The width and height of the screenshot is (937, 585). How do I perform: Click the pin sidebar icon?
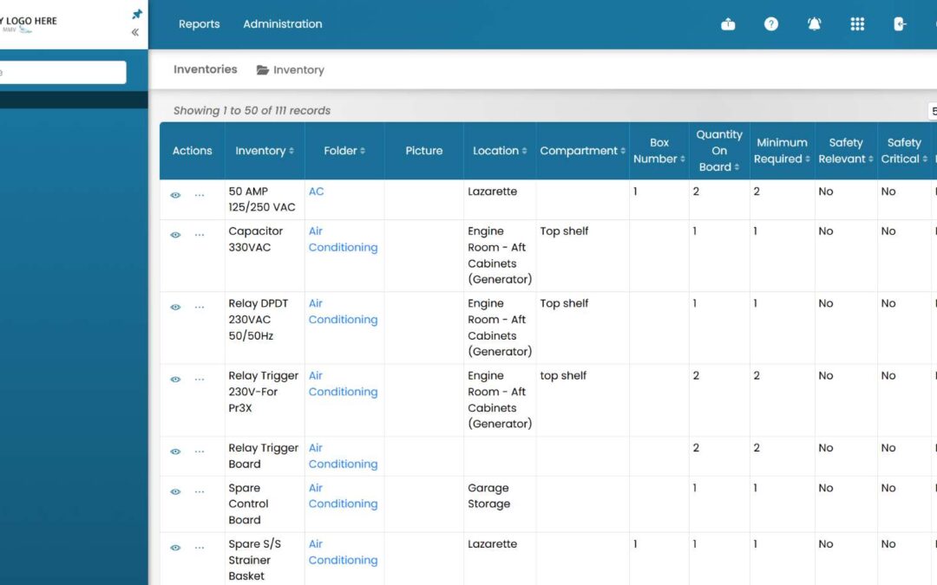pos(137,14)
